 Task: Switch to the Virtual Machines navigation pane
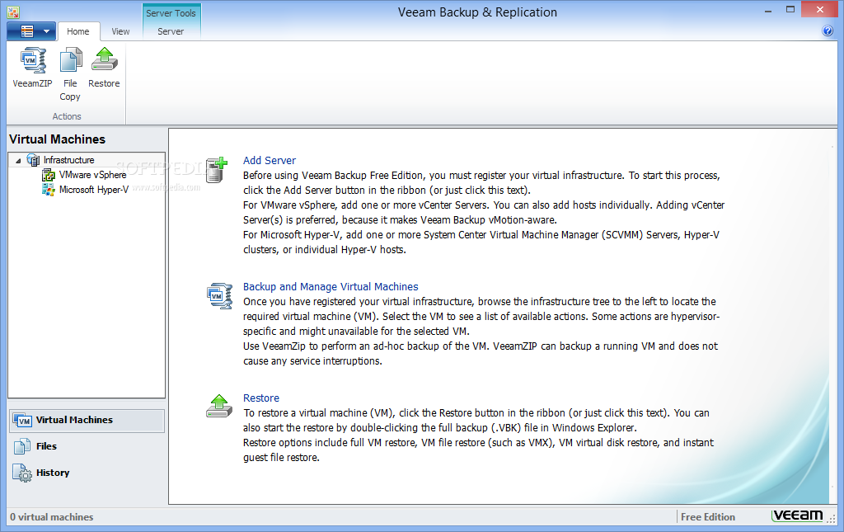click(x=87, y=421)
